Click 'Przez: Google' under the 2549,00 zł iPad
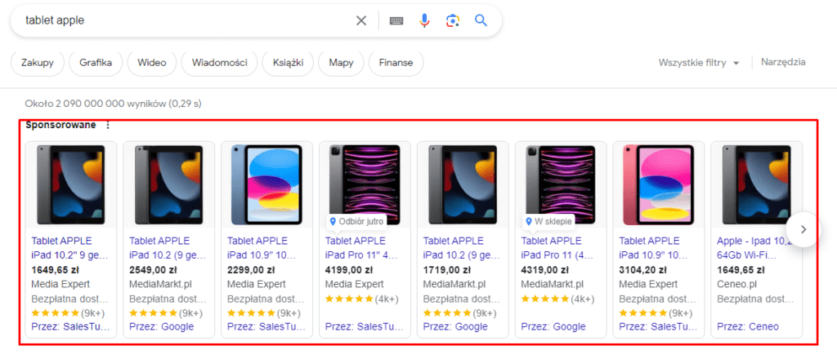Image resolution: width=837 pixels, height=359 pixels. 161,326
